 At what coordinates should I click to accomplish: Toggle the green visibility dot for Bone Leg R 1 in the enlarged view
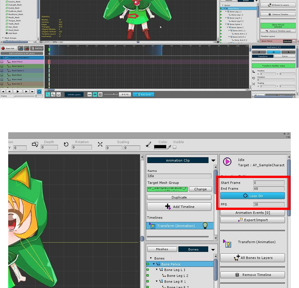[x=148, y=281]
